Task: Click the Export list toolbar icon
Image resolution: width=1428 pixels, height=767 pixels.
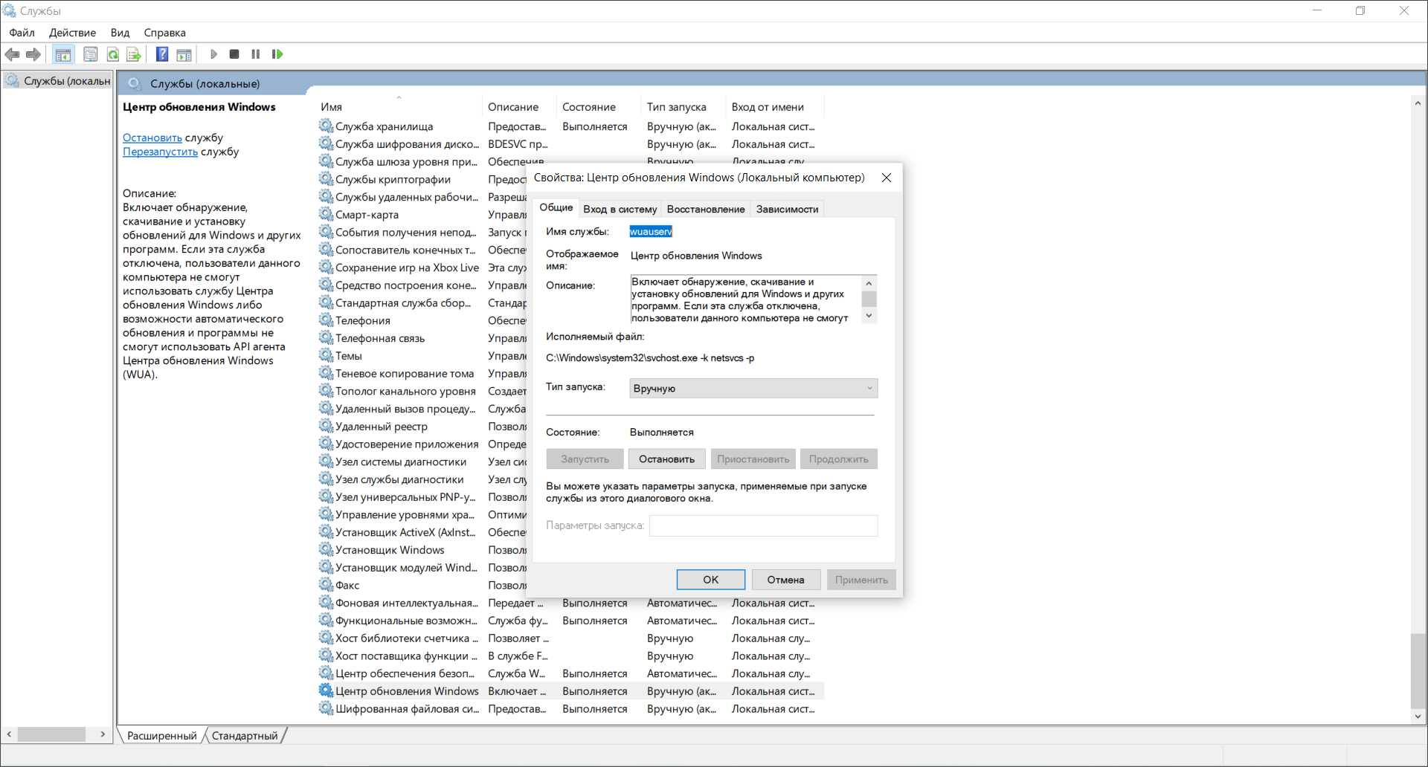Action: click(134, 54)
